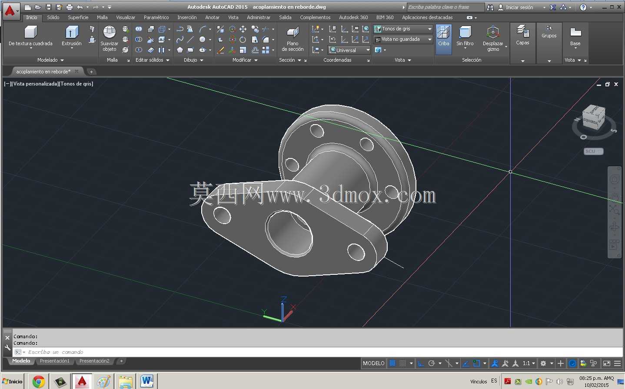The image size is (625, 389).
Task: Add a new layout with the plus button
Action: coord(121,361)
